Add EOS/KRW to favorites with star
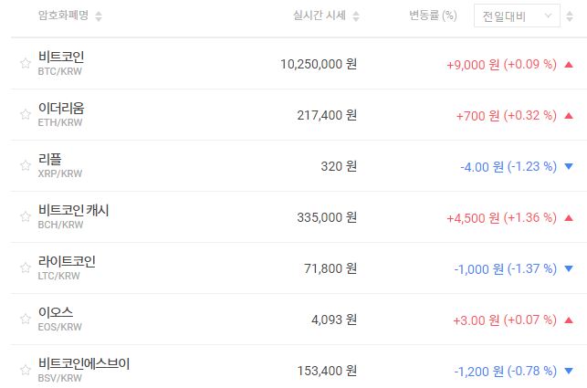The height and width of the screenshot is (388, 587). [x=26, y=319]
